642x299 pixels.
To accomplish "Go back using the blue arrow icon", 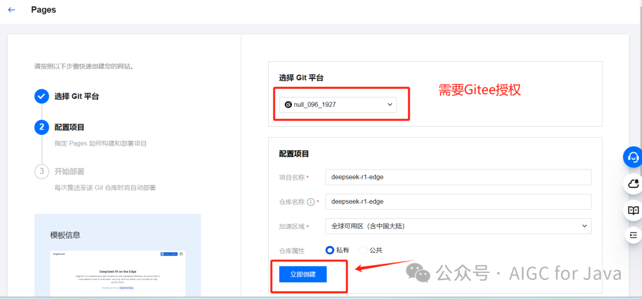I will [11, 10].
